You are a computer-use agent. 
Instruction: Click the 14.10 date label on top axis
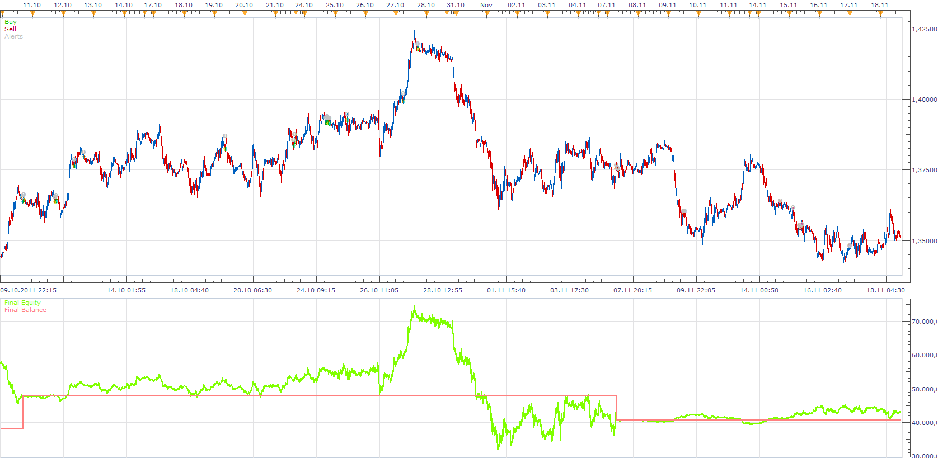(x=124, y=5)
